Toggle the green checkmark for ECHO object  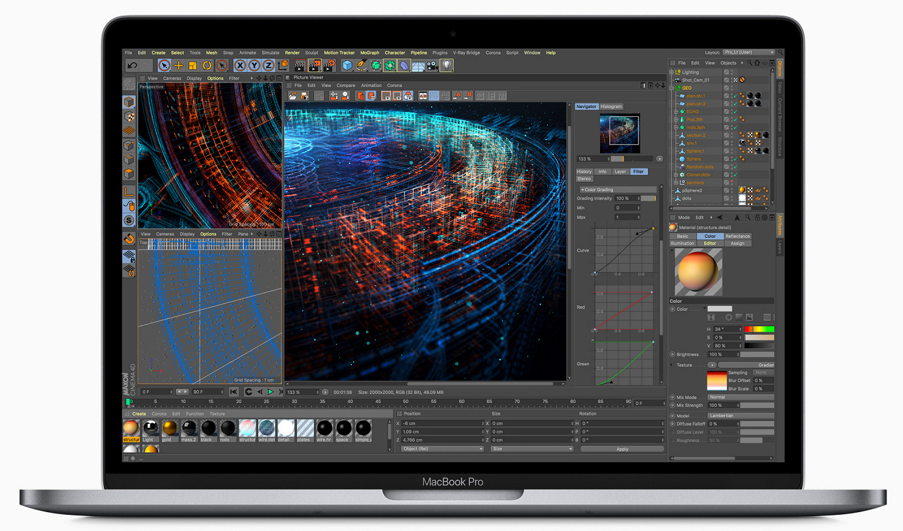[734, 112]
